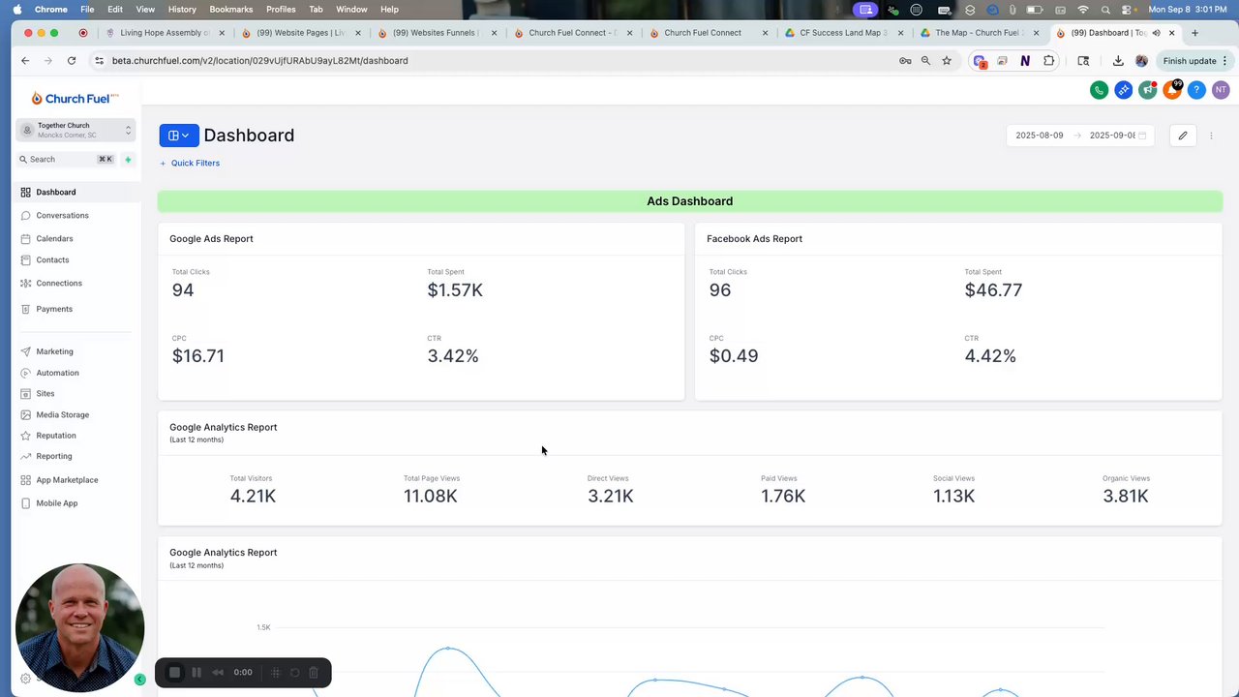Open the Bookmarks menu
The image size is (1239, 697).
230,9
